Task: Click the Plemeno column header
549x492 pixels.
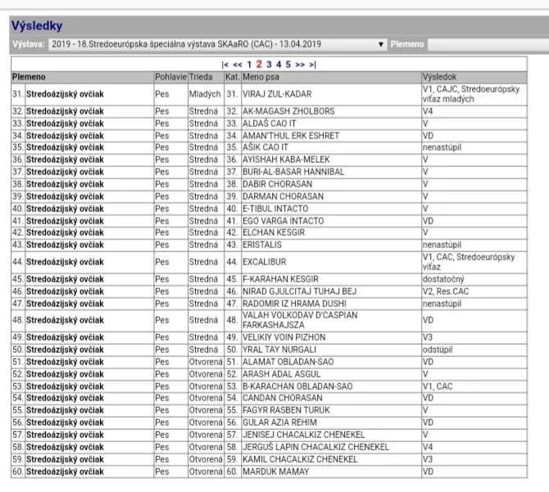Action: [x=29, y=77]
